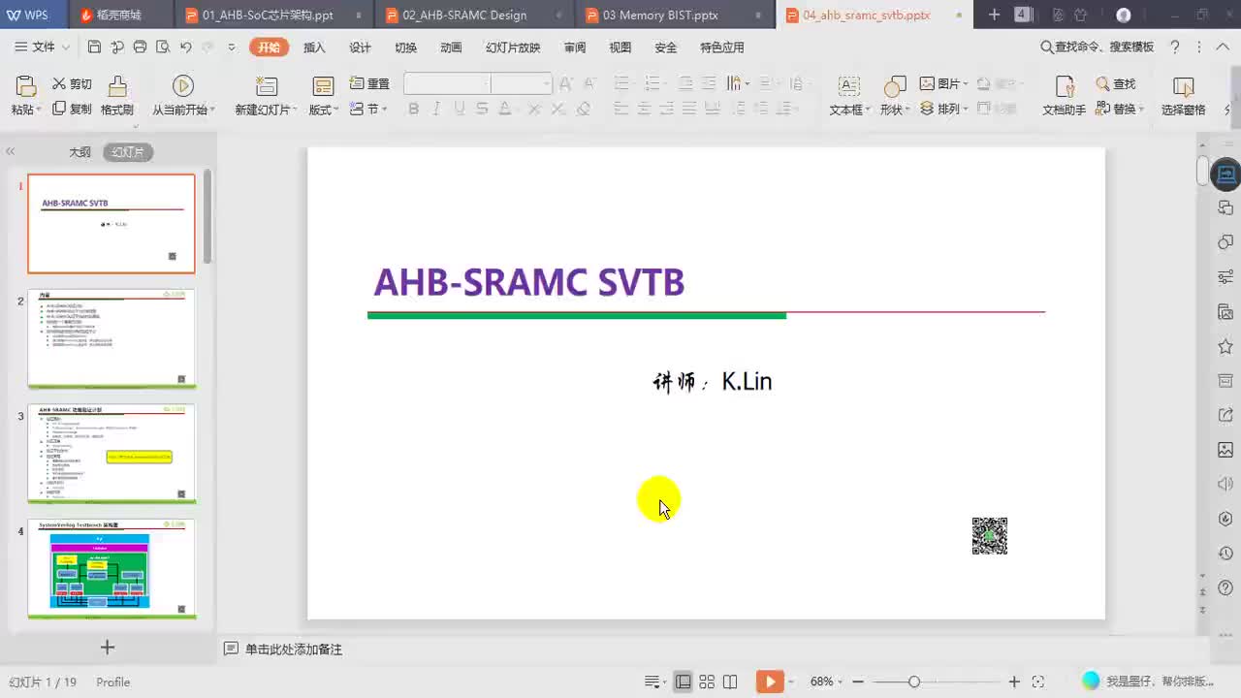Open the Document Assistant (文档助手)
This screenshot has width=1241, height=698.
[1064, 96]
